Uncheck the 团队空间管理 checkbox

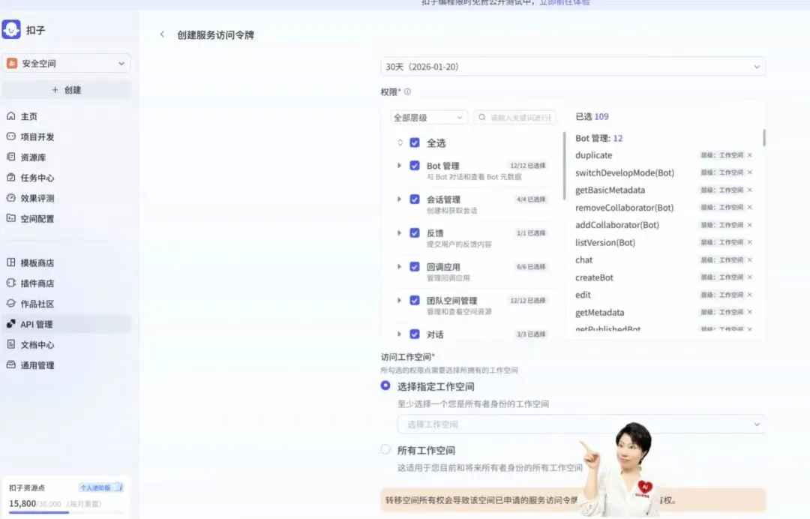click(x=414, y=300)
